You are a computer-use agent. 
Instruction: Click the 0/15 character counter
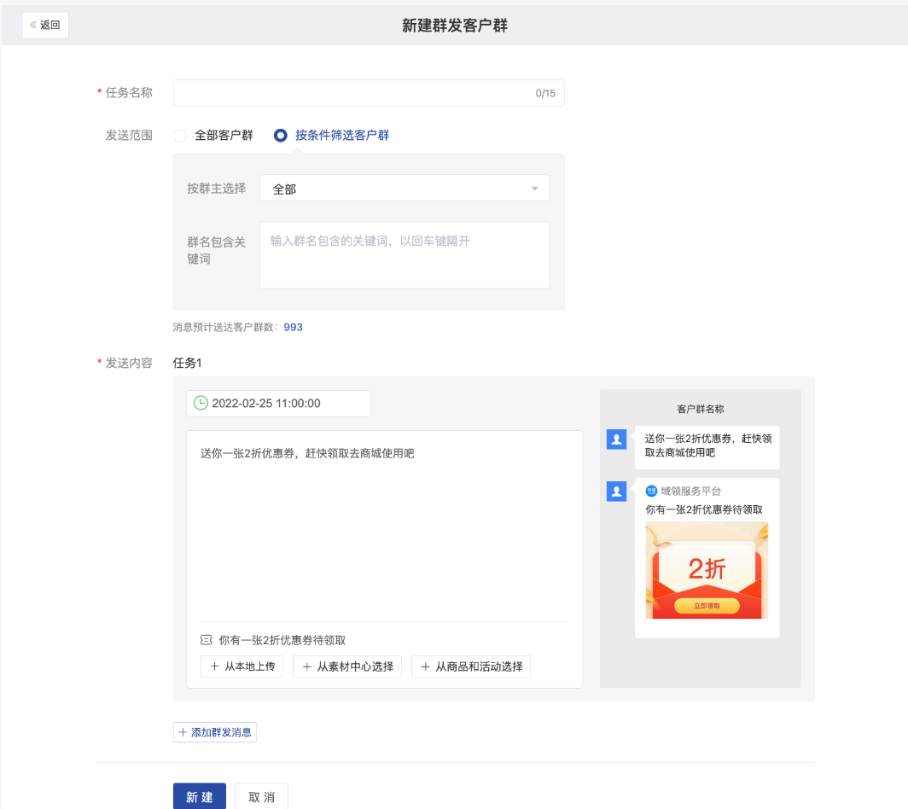545,93
